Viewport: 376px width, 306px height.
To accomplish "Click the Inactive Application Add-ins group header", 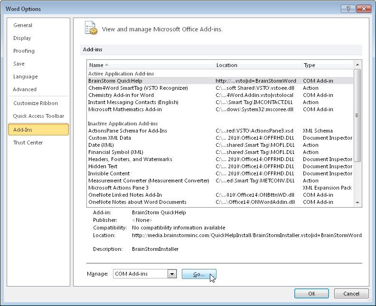I will pyautogui.click(x=123, y=124).
